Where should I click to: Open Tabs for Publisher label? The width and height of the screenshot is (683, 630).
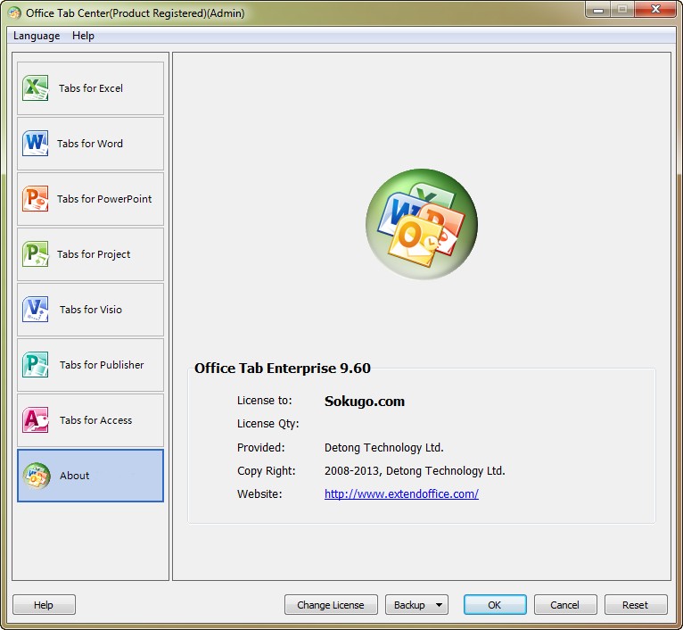click(x=102, y=365)
